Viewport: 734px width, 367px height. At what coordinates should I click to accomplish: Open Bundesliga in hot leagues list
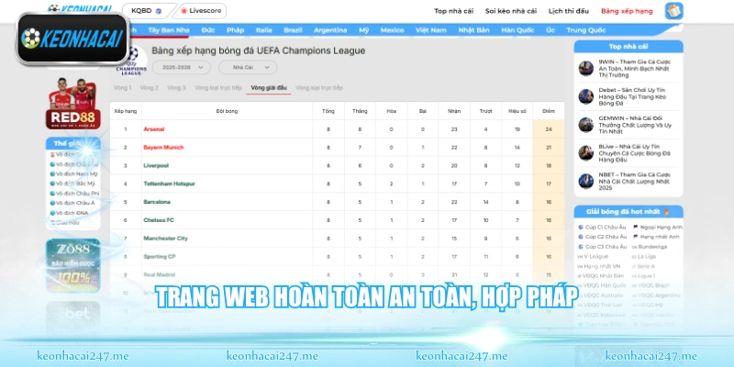651,247
